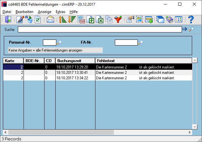The width and height of the screenshot is (202, 142).
Task: Click the Excel export icon
Action: pos(100,19)
